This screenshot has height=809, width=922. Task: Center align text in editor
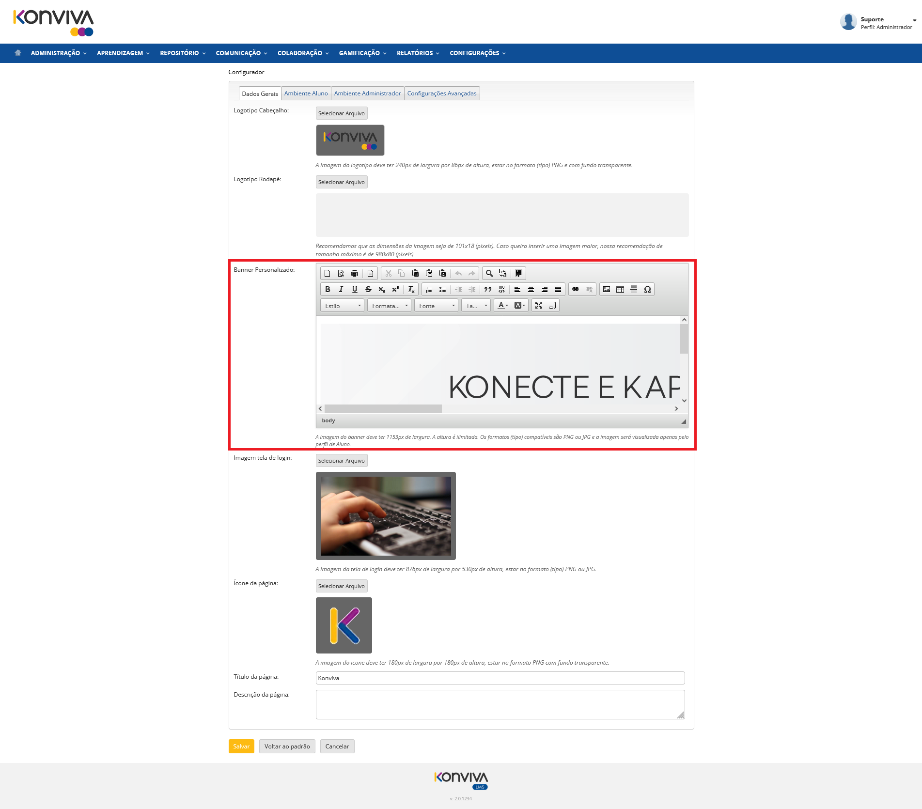pos(531,289)
